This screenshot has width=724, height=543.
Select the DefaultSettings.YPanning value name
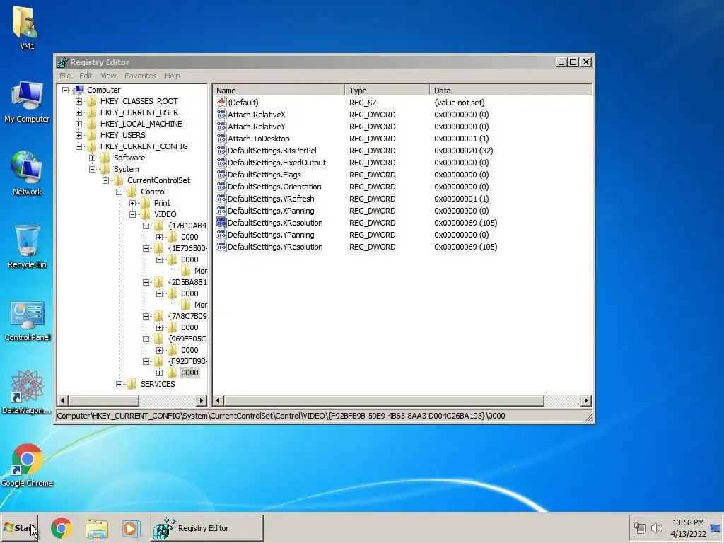[271, 235]
